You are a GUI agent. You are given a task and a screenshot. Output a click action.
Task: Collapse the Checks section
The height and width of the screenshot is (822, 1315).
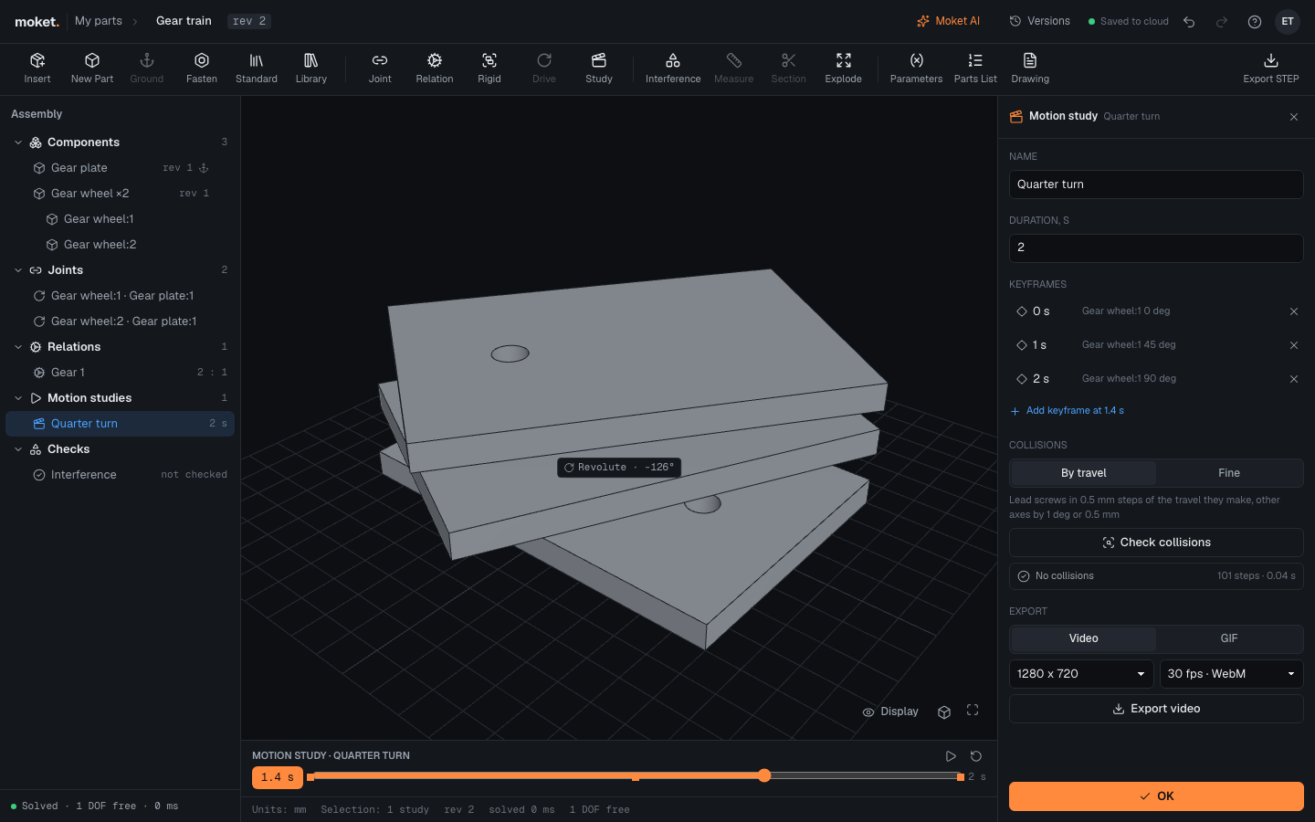point(18,449)
